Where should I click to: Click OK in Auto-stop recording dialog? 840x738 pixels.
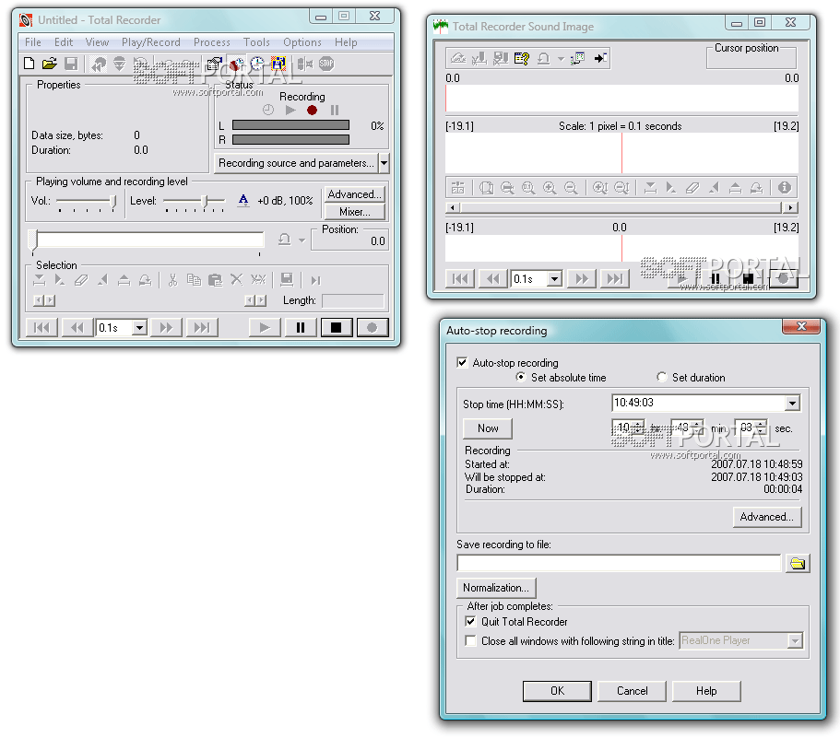tap(557, 691)
